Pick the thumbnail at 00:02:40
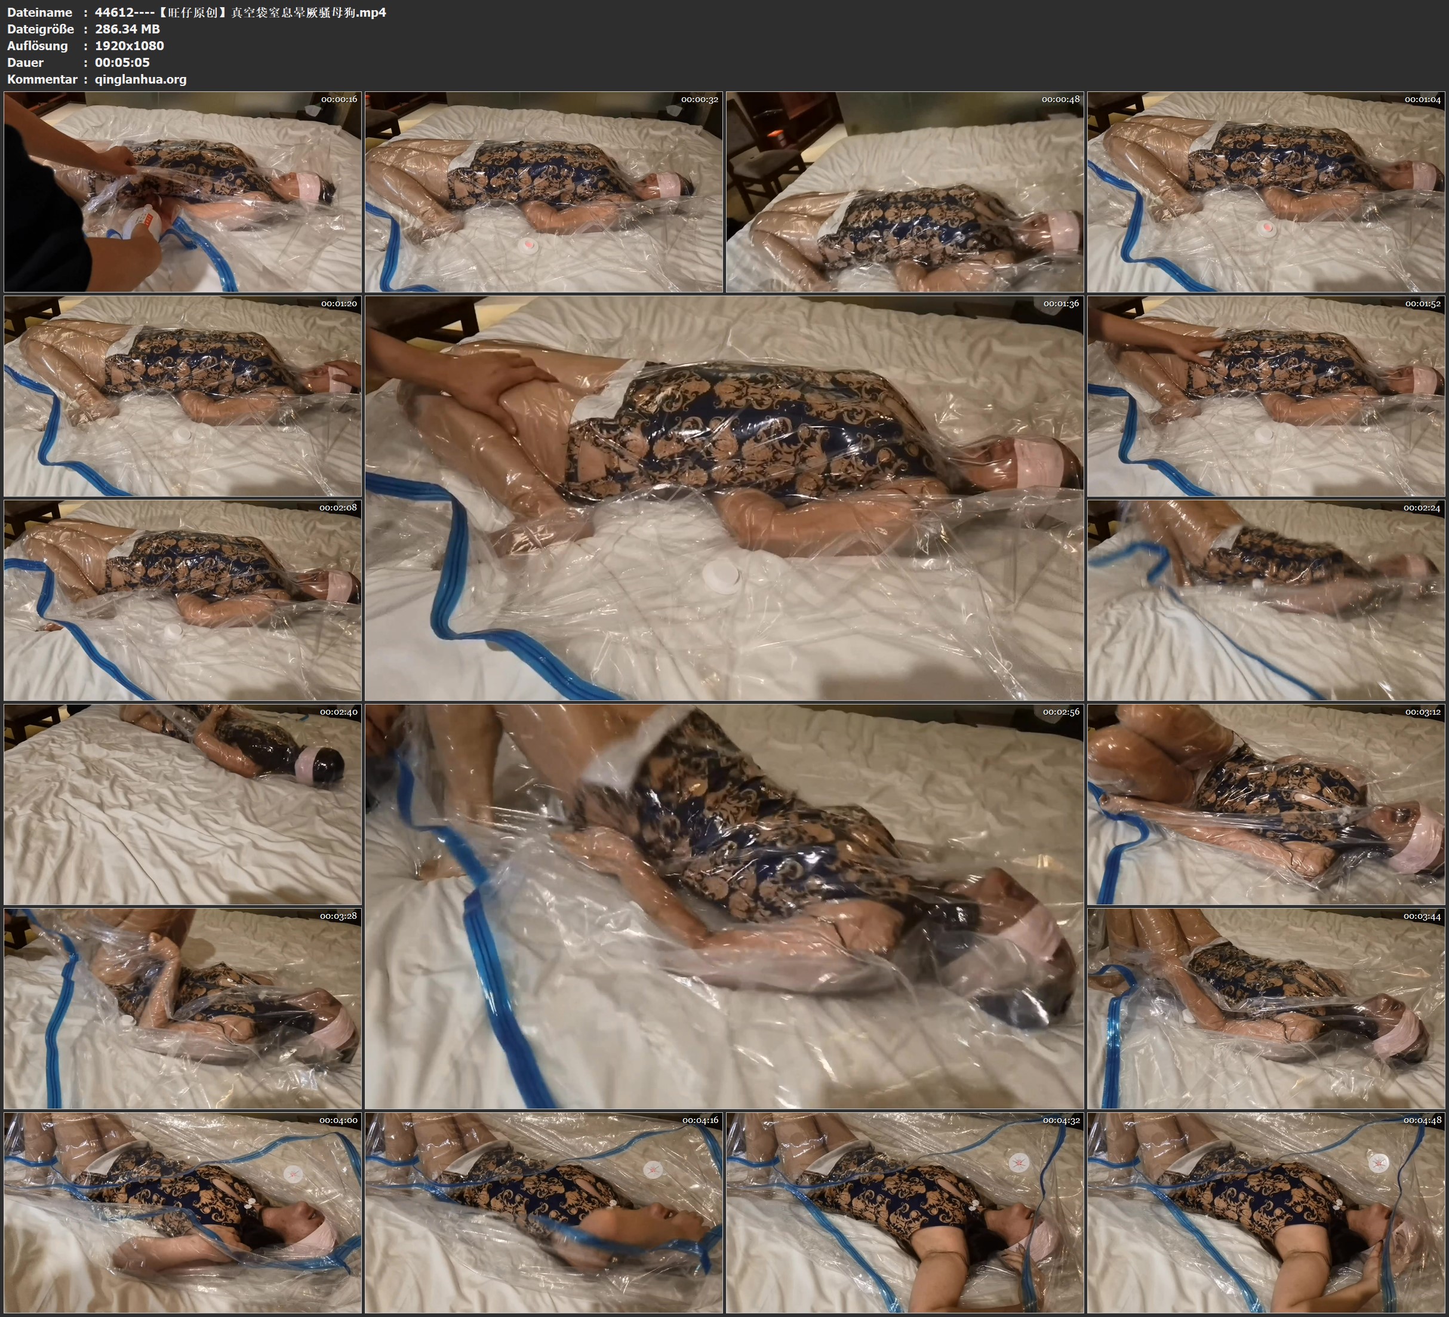 (x=183, y=804)
